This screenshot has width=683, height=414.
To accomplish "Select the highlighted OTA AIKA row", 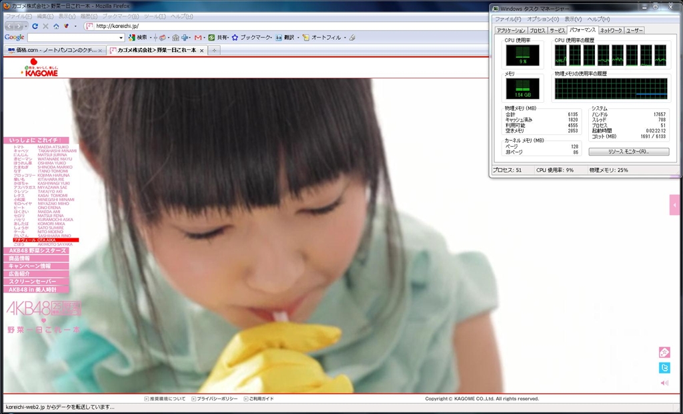I will (x=46, y=240).
